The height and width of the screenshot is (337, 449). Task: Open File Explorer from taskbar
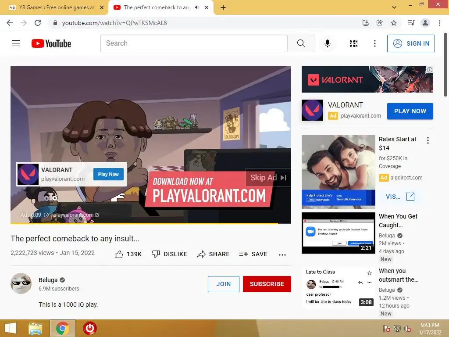[x=36, y=328]
